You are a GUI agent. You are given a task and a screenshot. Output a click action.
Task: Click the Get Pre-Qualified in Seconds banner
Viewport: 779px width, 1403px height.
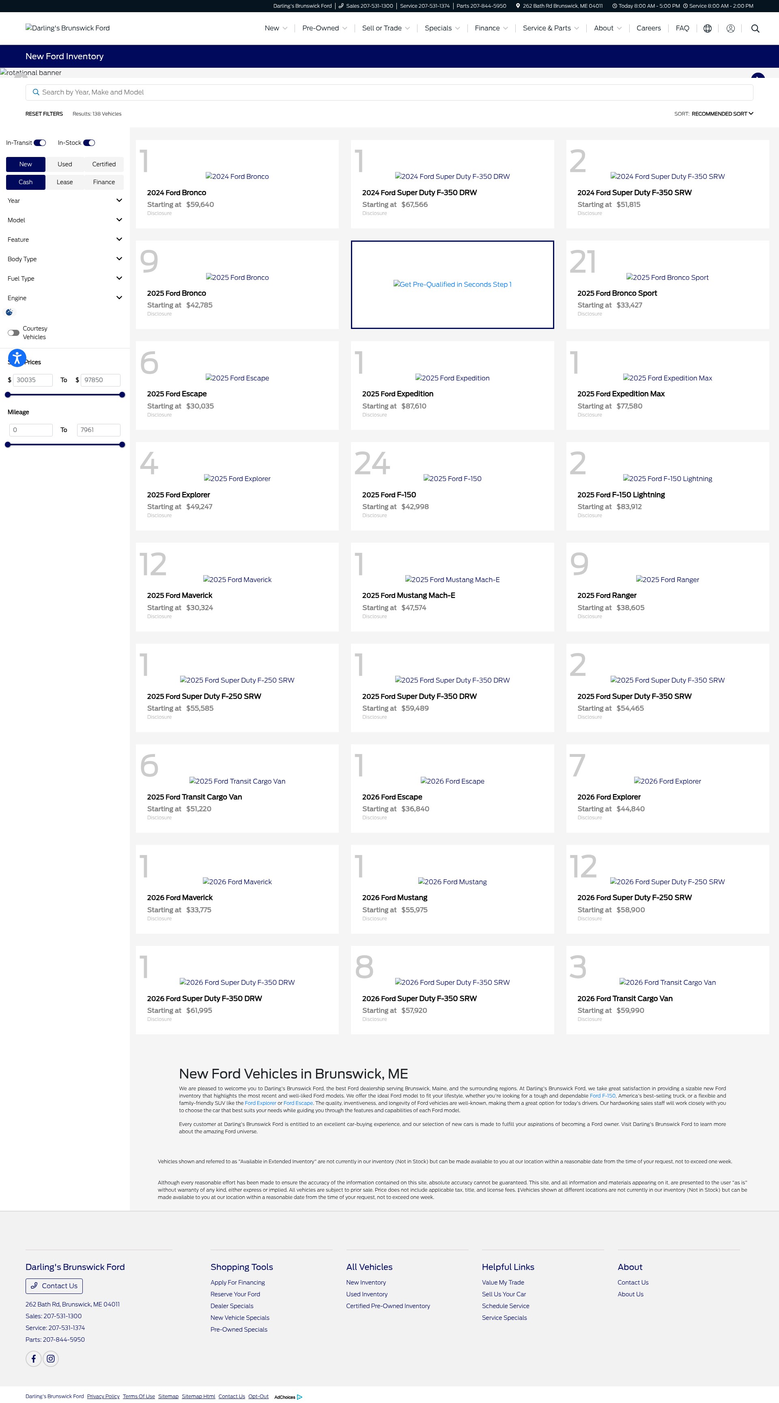click(x=452, y=284)
